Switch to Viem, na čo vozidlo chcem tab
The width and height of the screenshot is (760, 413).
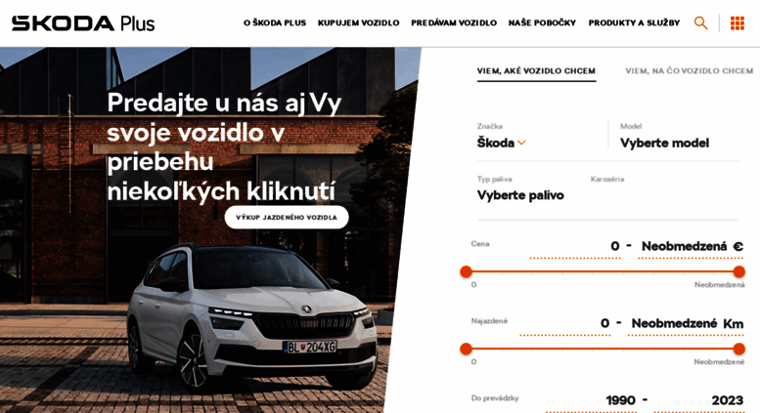pos(689,71)
